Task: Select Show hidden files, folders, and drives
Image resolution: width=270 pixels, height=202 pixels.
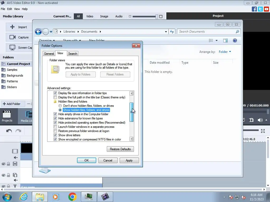Action: (x=60, y=110)
